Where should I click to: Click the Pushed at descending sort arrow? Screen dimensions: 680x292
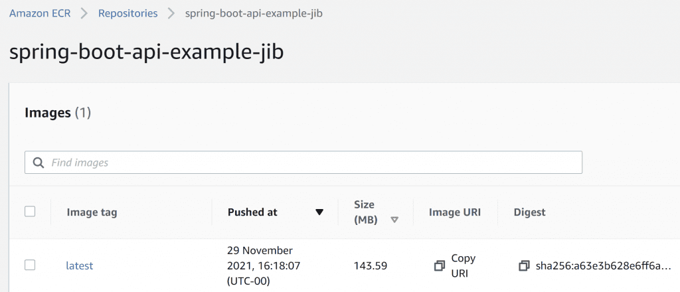tap(319, 212)
